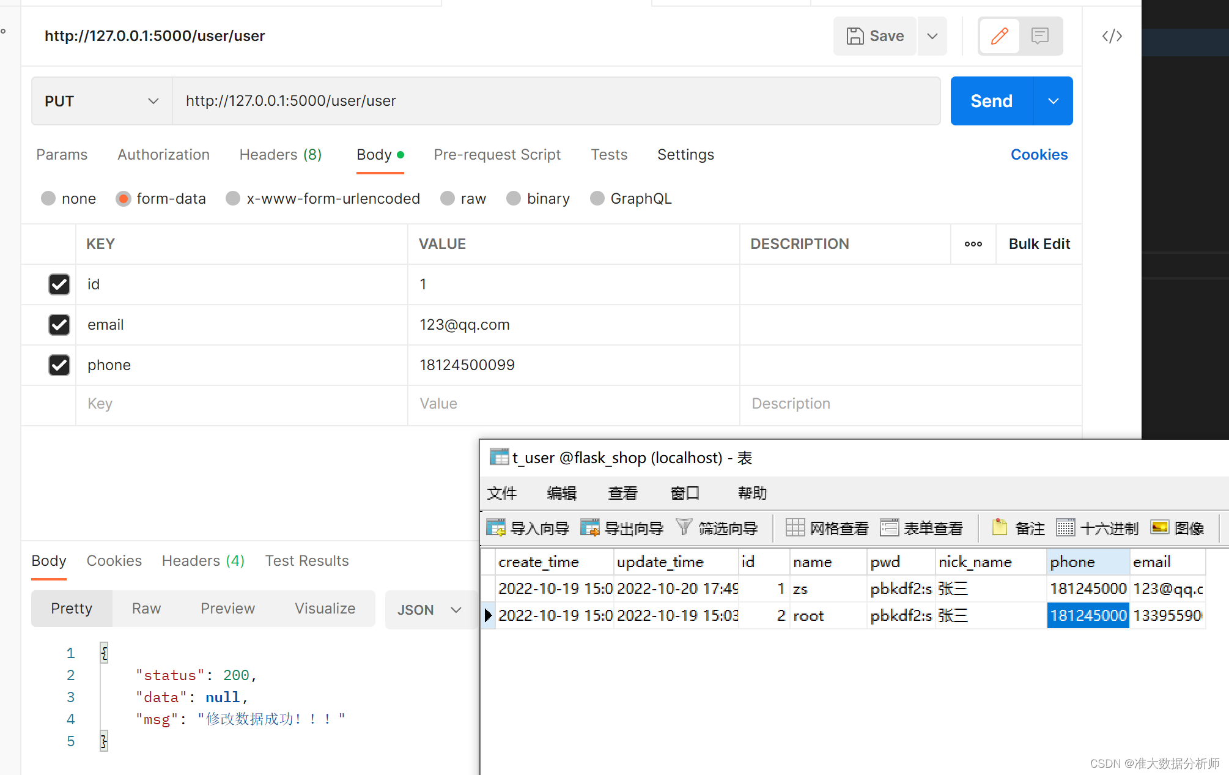The width and height of the screenshot is (1229, 775).
Task: Select the raw radio button option
Action: (445, 198)
